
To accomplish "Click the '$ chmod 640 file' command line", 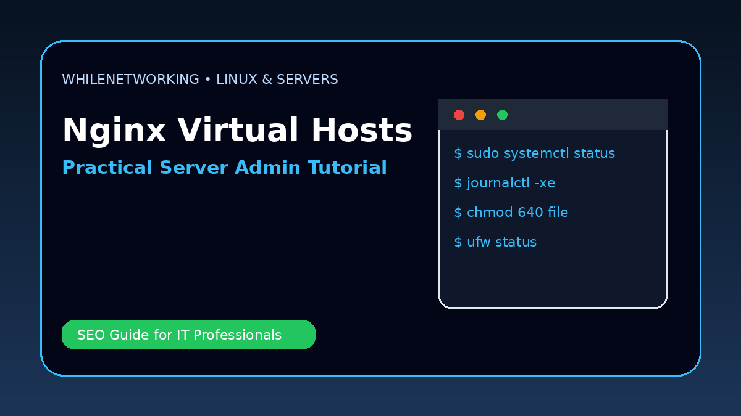I will coord(511,213).
